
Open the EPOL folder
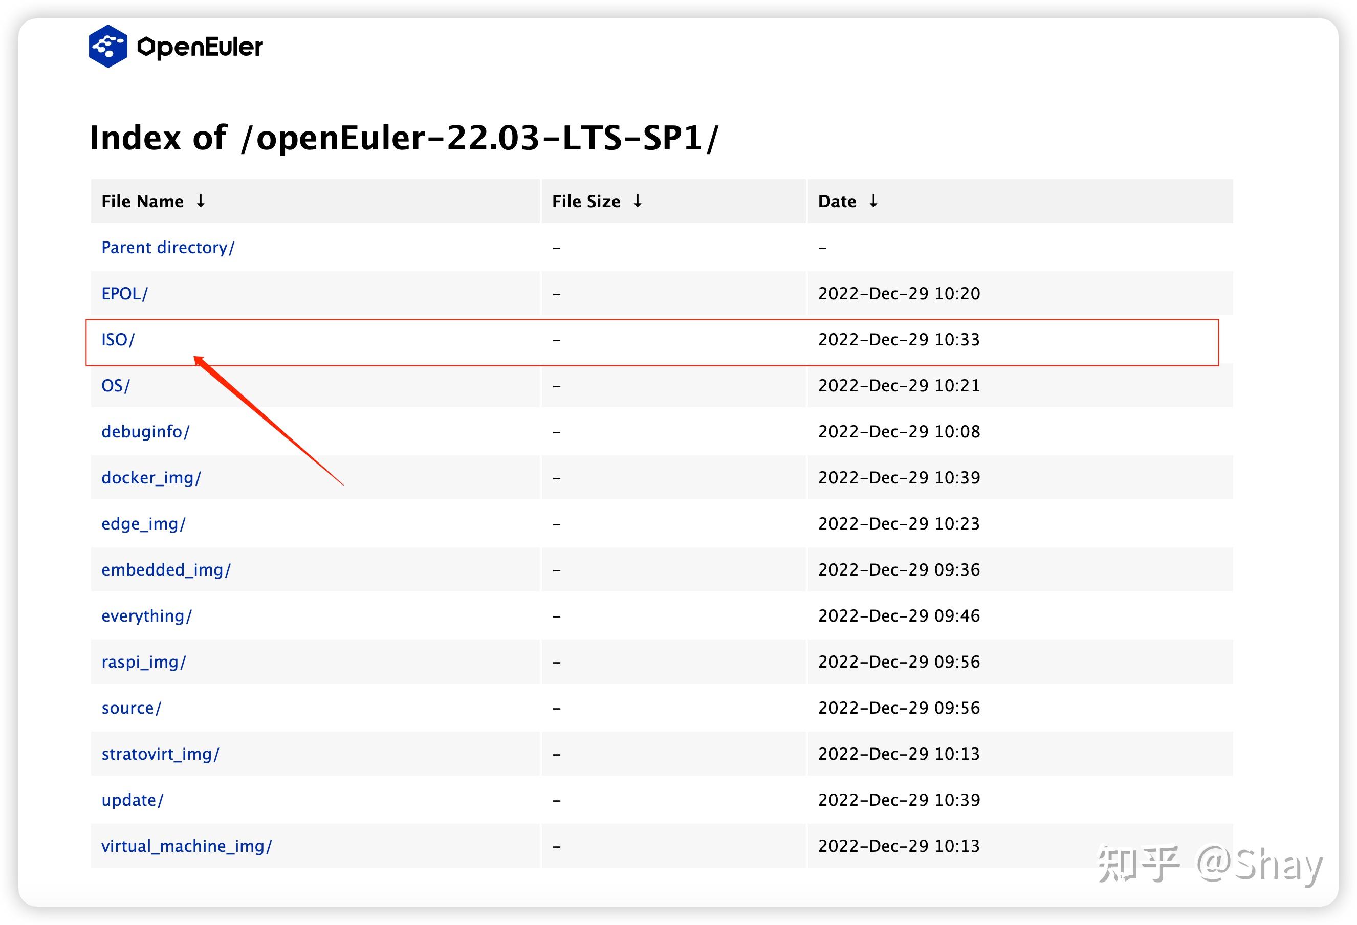pos(124,293)
